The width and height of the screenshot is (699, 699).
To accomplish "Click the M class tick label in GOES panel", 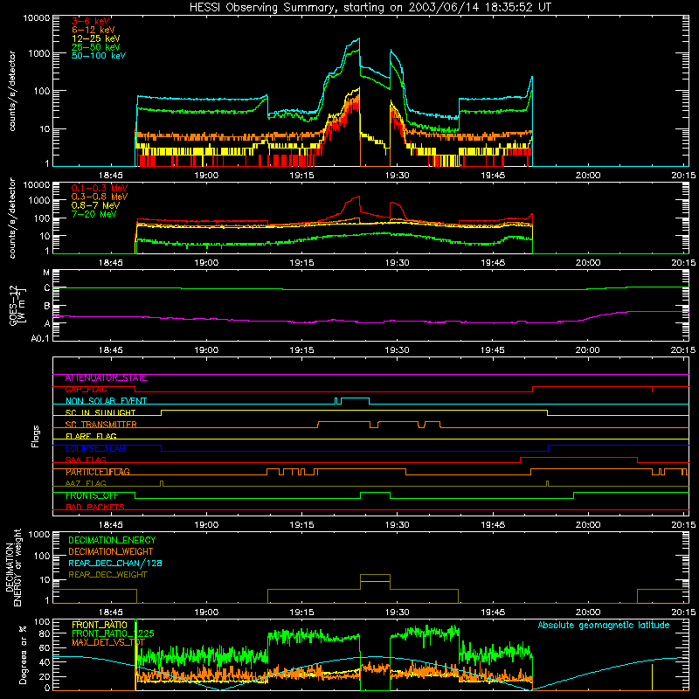I will 46,273.
